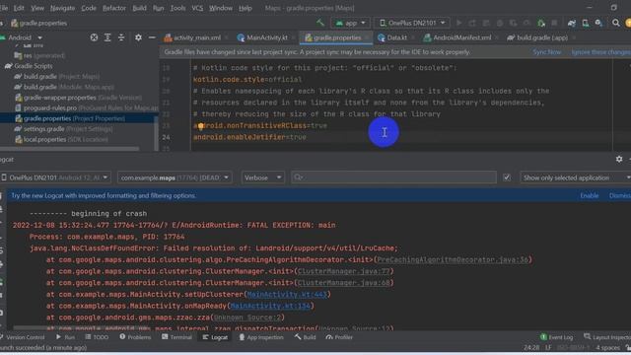Select settings.gradle in project tree
Image resolution: width=631 pixels, height=355 pixels.
click(x=63, y=129)
